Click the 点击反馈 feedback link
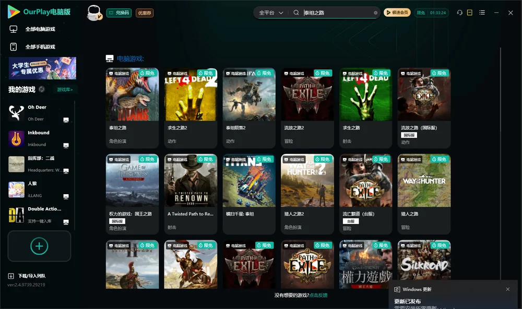The width and height of the screenshot is (522, 309). pyautogui.click(x=318, y=295)
